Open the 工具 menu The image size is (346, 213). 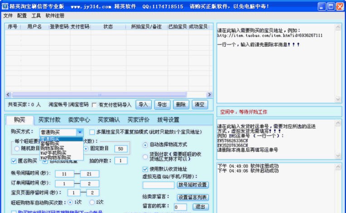[36, 16]
